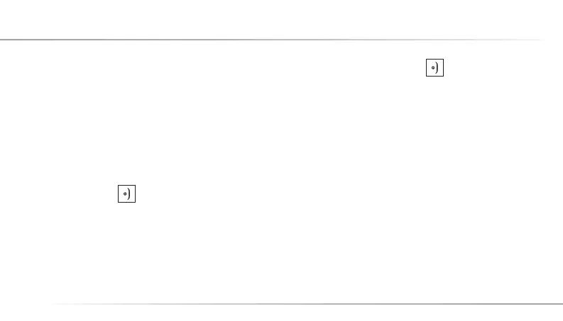Activate the square button on the right side

click(434, 68)
